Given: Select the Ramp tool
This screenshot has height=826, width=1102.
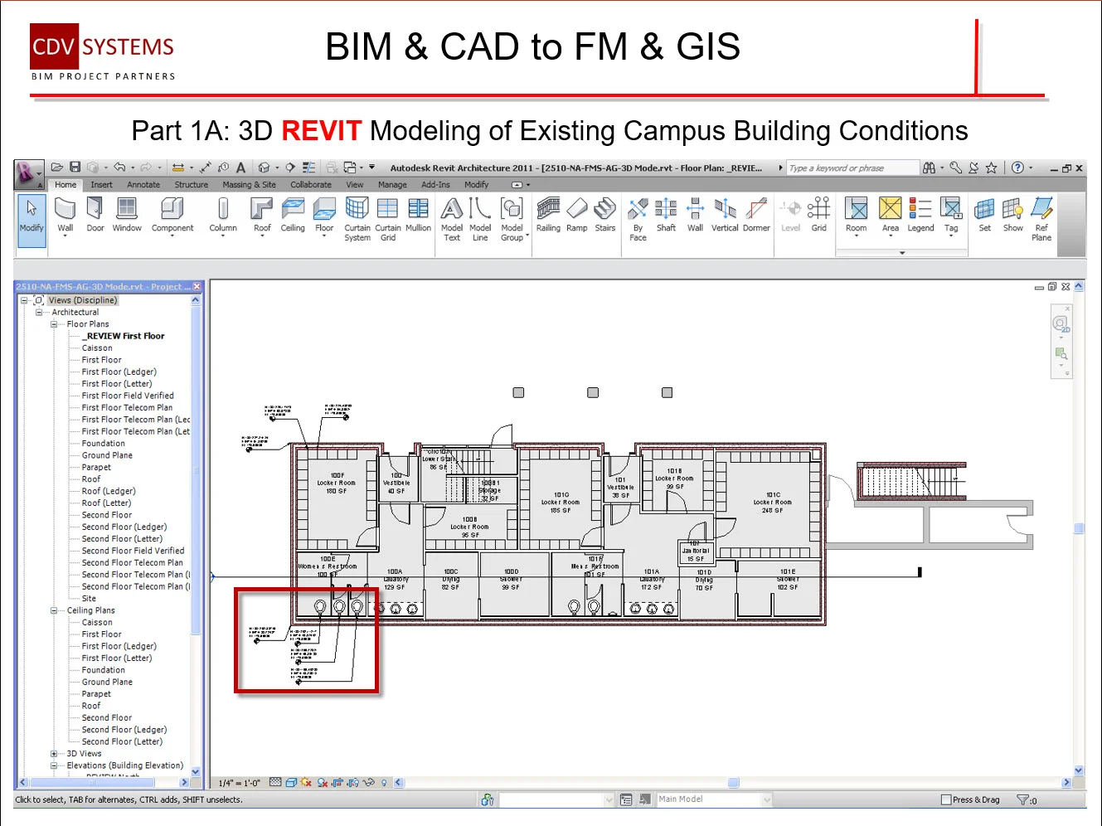Looking at the screenshot, I should tap(577, 214).
